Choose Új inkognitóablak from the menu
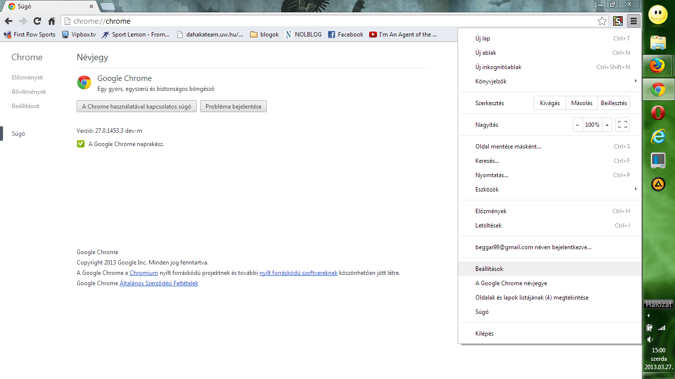Screen dimensions: 675x379 [x=549, y=67]
